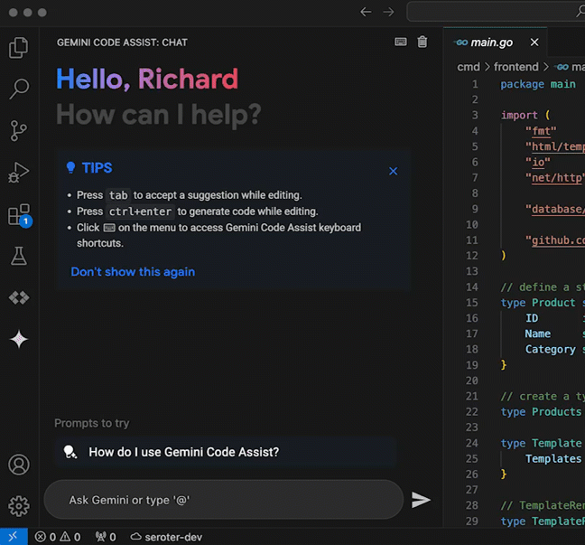585x545 pixels.
Task: Open Run and Debug view
Action: (19, 173)
